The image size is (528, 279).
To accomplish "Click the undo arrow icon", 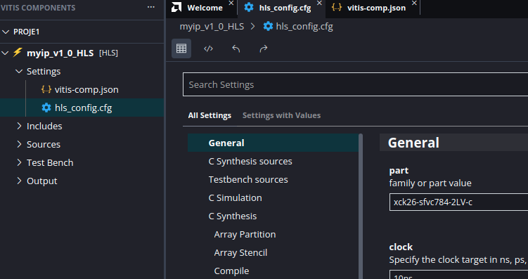I will pyautogui.click(x=236, y=48).
